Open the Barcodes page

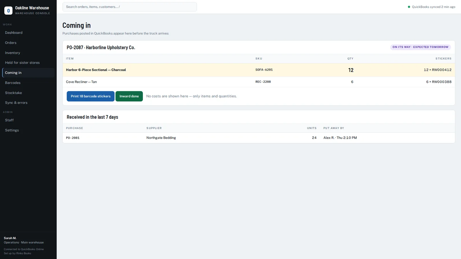tap(28, 83)
